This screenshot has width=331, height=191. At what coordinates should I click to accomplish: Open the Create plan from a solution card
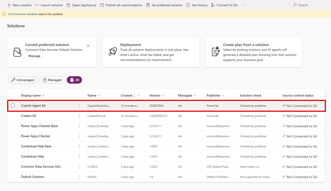tap(254, 52)
